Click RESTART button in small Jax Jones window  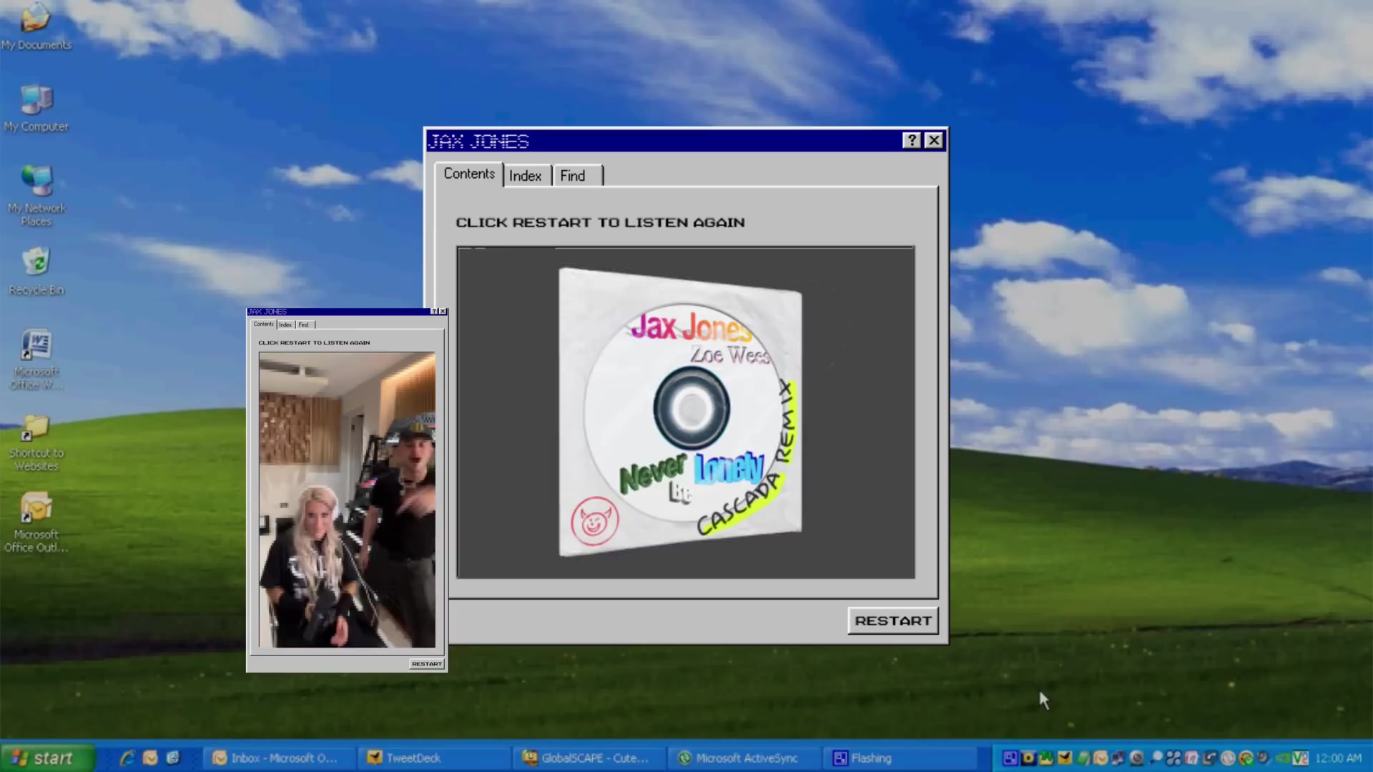coord(427,663)
